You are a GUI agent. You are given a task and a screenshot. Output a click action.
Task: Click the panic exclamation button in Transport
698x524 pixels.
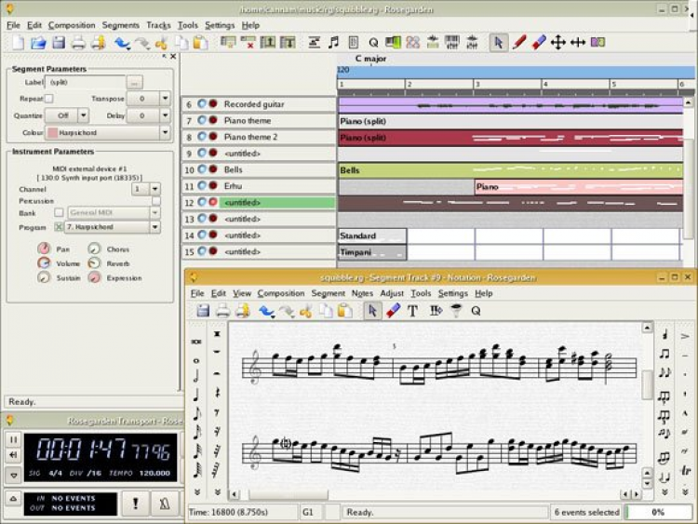point(134,504)
